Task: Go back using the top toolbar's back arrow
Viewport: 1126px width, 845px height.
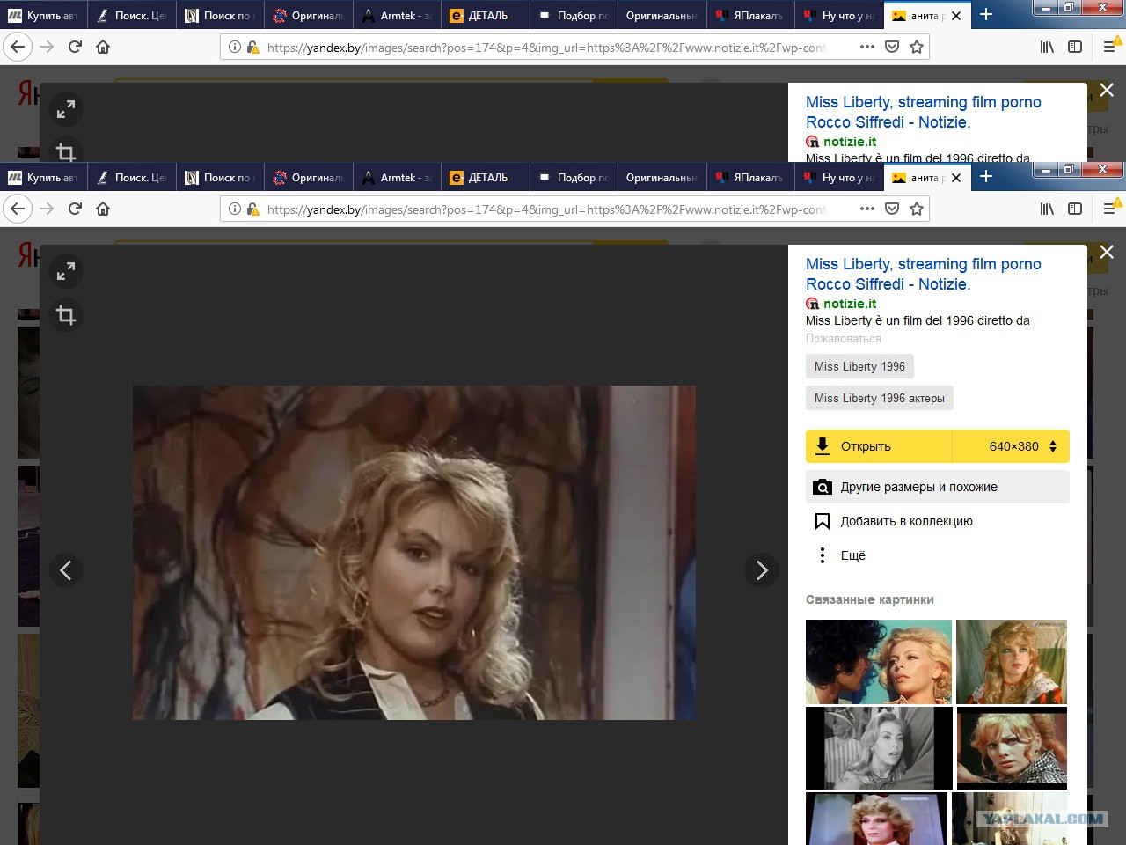Action: 18,47
